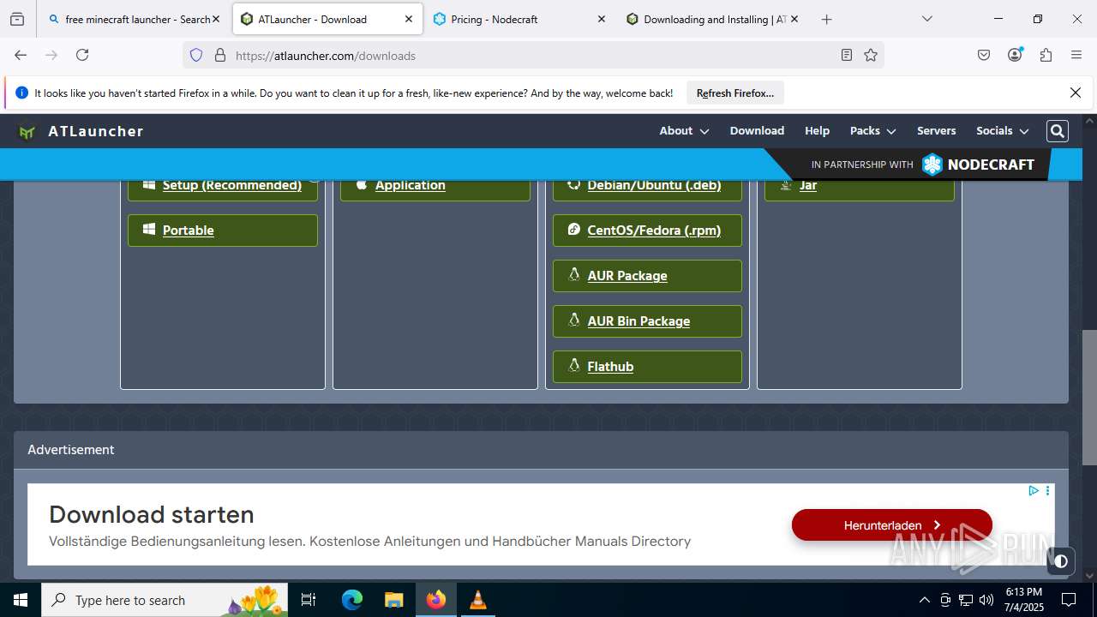Viewport: 1097px width, 617px height.
Task: Switch to Pricing - Nodecraft tab
Action: coord(519,19)
